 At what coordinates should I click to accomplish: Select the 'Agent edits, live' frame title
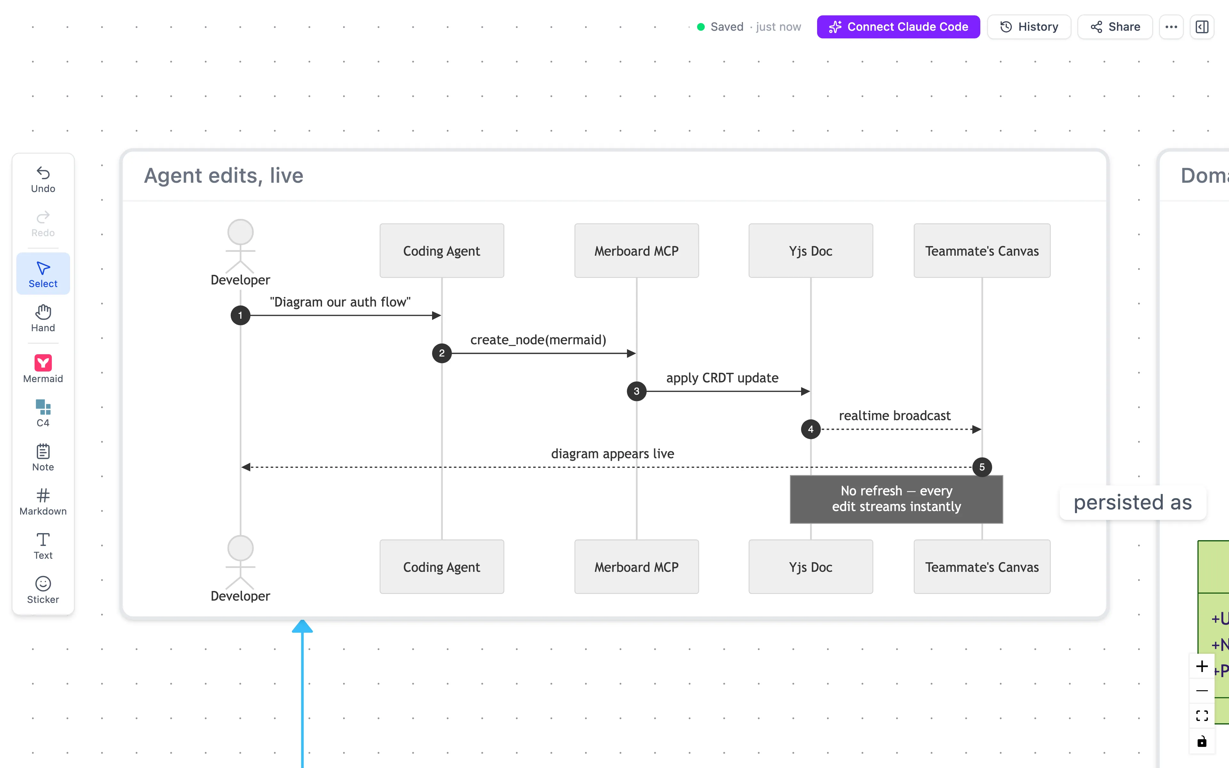[223, 176]
